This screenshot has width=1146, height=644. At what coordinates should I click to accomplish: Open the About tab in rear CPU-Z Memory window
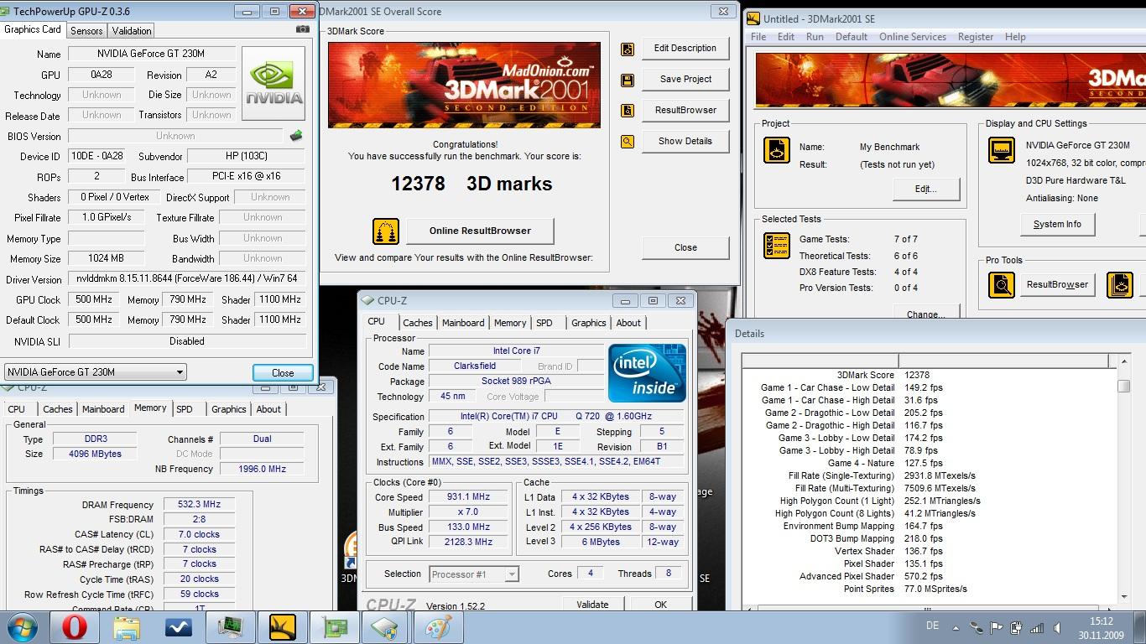268,409
